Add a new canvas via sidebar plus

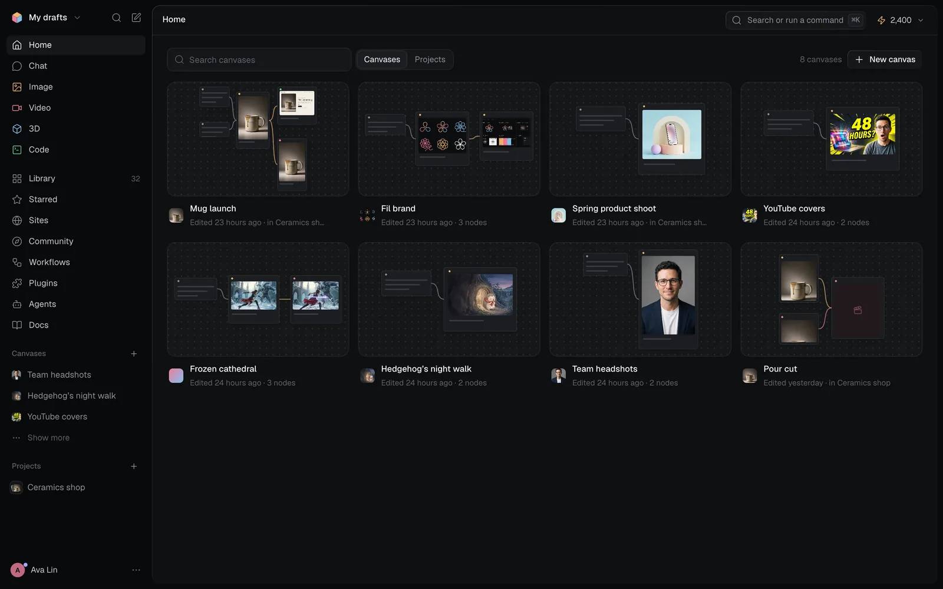[134, 353]
